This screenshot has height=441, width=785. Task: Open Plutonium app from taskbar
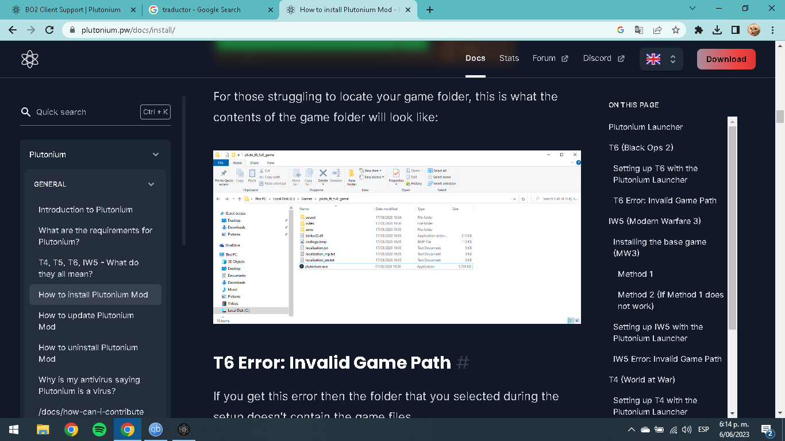pos(183,429)
